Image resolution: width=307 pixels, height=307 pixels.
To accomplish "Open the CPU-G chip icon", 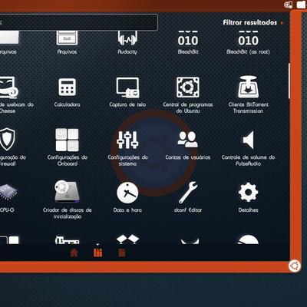I will coord(8,192).
